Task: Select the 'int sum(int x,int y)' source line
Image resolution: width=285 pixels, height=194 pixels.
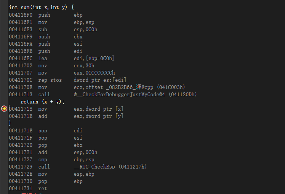Action: pos(42,8)
